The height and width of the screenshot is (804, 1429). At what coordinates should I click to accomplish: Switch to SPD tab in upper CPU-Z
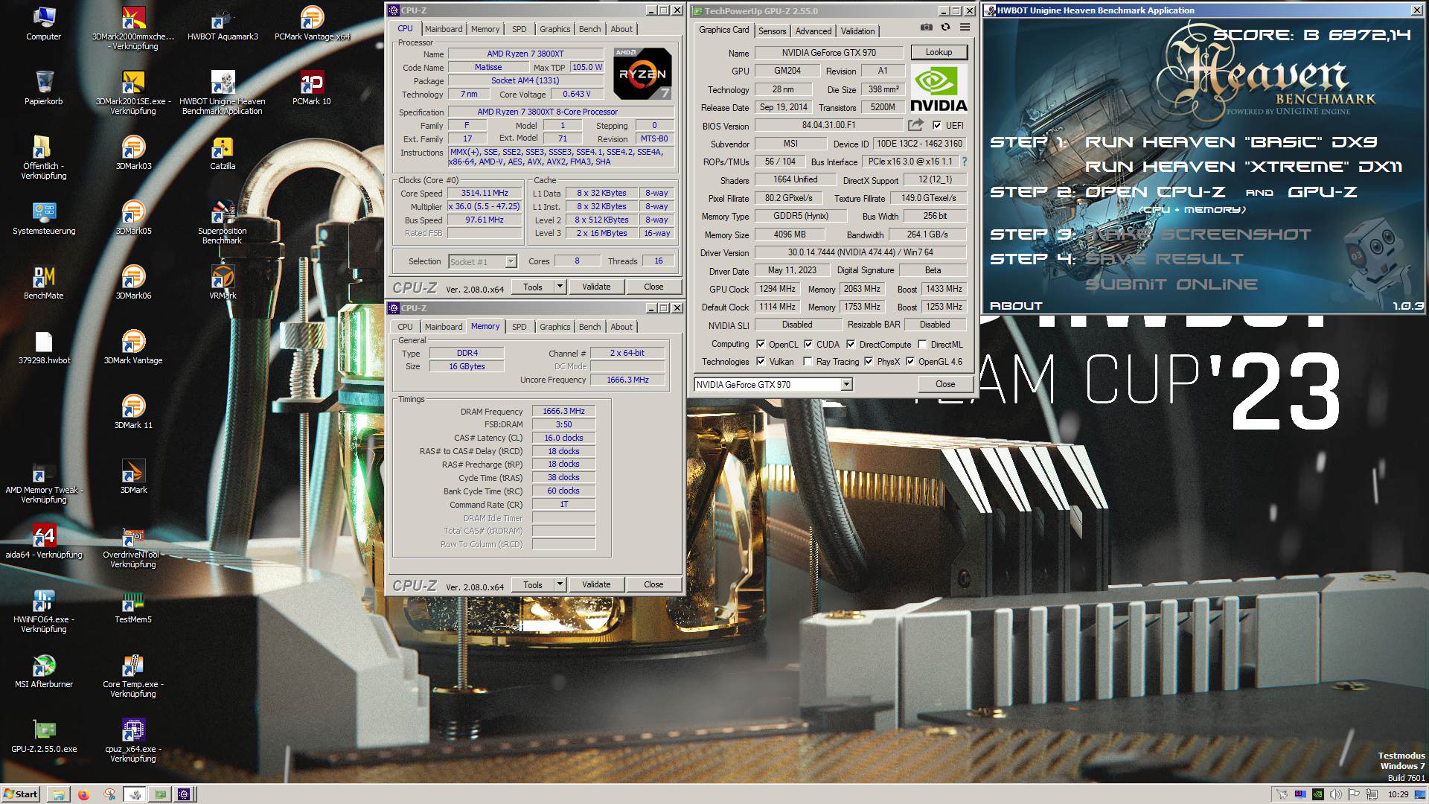520,29
